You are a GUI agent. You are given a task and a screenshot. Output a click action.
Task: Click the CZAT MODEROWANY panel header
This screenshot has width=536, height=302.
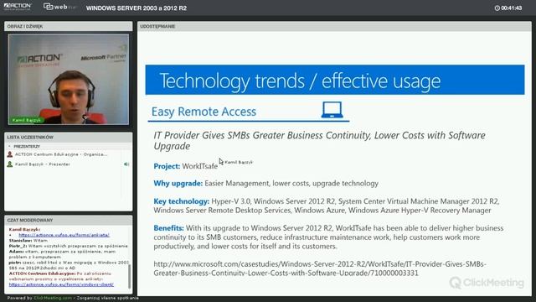pyautogui.click(x=69, y=220)
